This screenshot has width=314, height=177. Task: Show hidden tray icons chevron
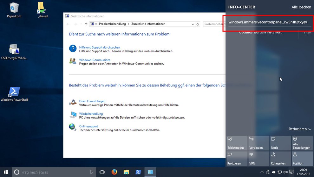click(x=262, y=172)
